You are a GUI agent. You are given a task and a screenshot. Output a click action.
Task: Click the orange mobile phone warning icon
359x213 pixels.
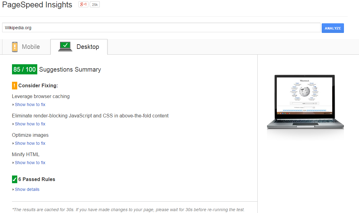(x=15, y=47)
